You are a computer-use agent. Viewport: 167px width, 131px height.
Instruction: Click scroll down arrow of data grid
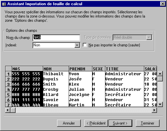(160, 104)
